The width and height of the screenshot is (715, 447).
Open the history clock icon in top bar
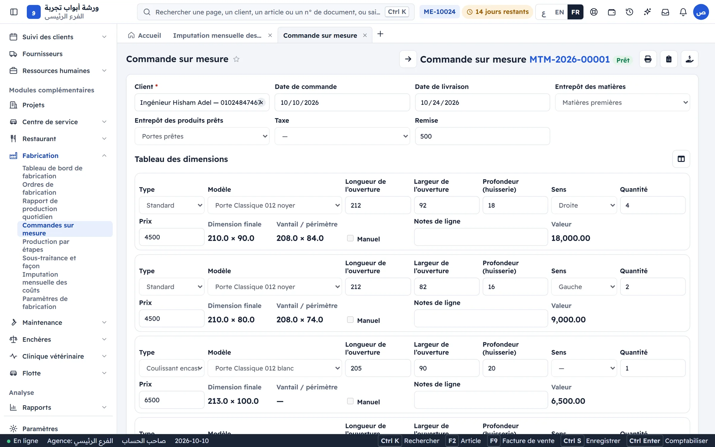[629, 12]
